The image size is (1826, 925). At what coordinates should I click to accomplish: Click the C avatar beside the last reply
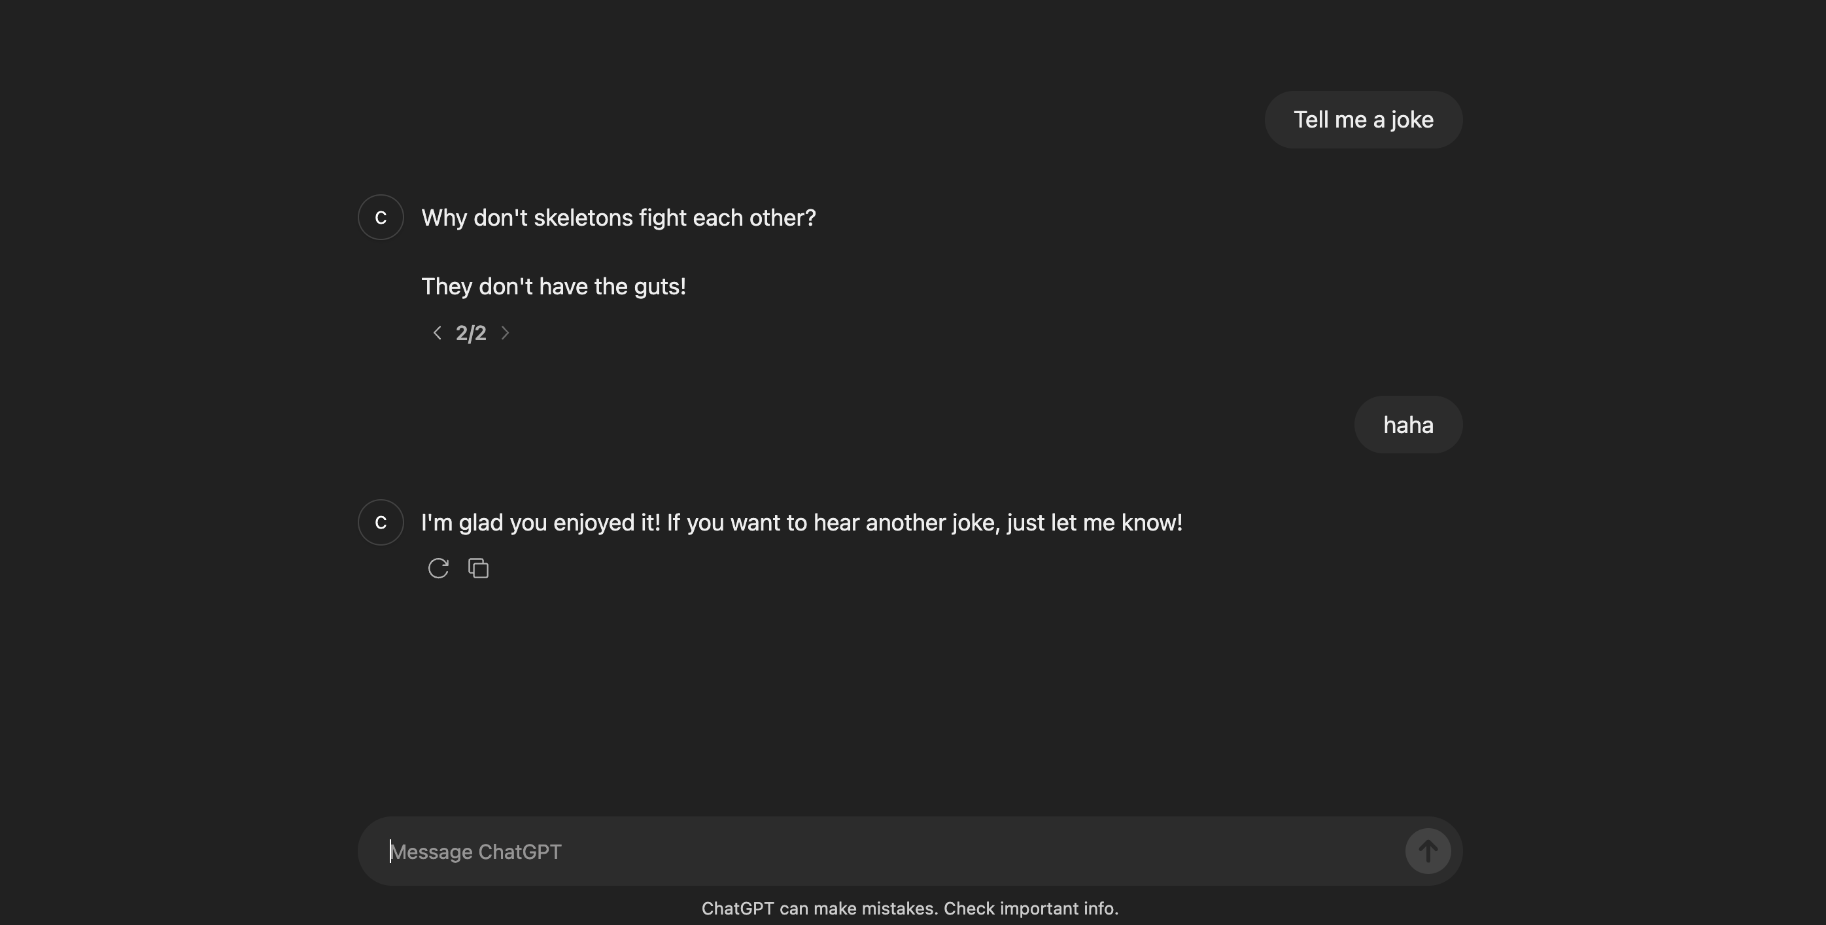[381, 523]
